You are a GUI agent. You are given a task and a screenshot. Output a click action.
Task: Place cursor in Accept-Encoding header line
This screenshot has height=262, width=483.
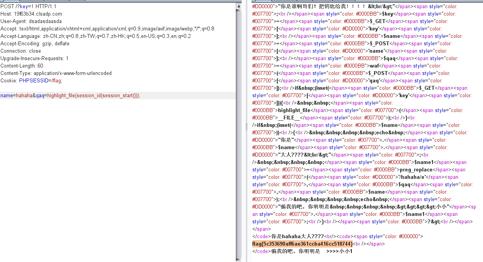pos(35,44)
